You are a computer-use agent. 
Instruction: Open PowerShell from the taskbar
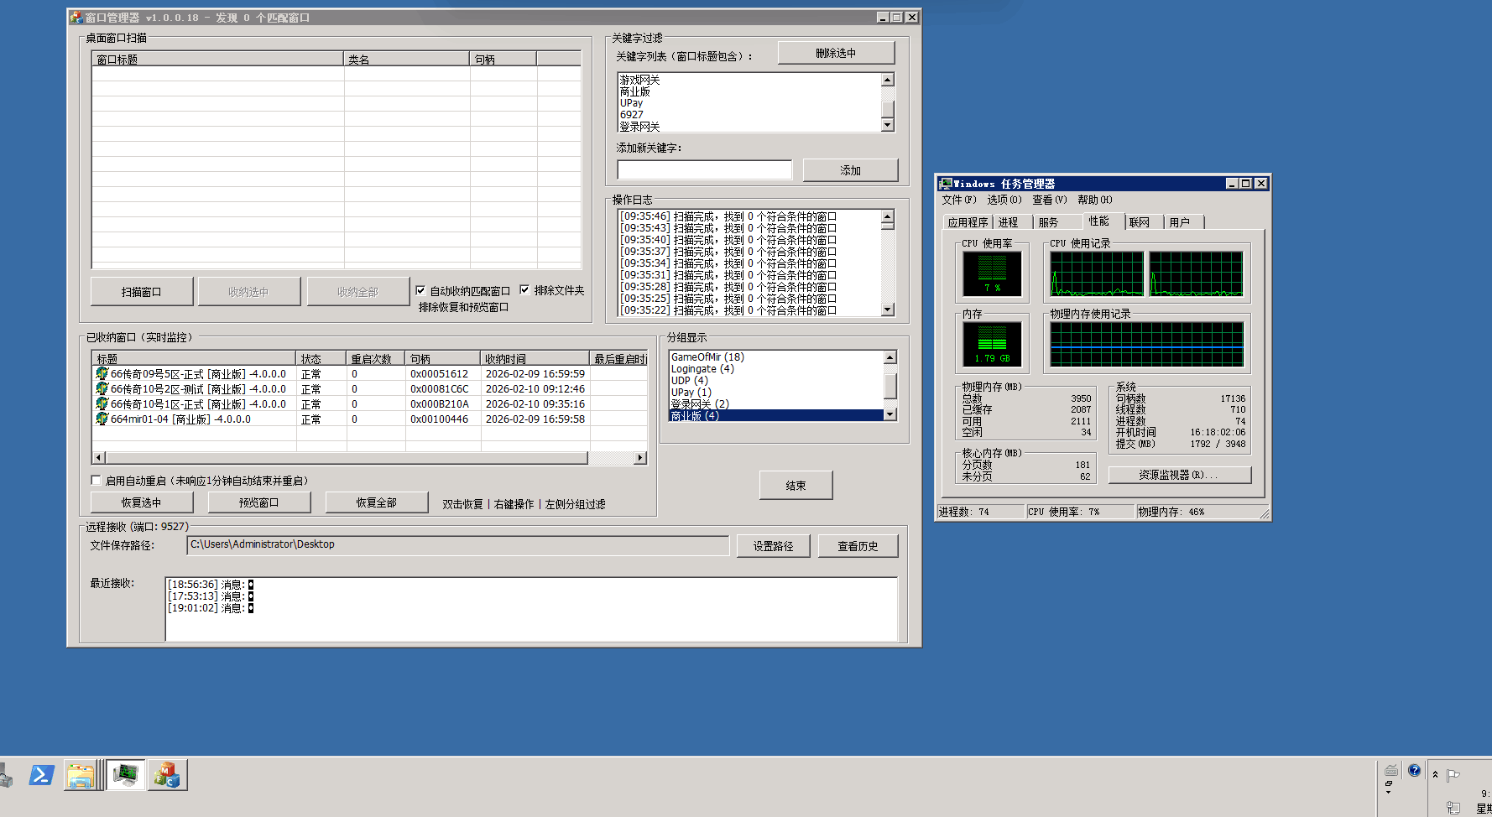pyautogui.click(x=41, y=775)
